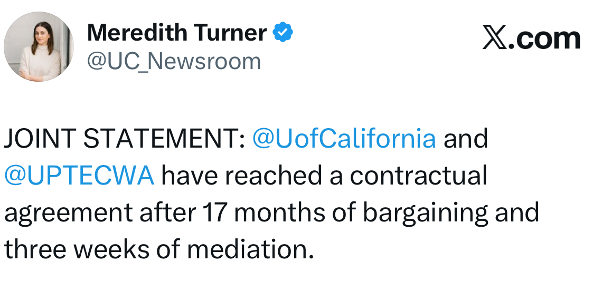This screenshot has height=281, width=593.
Task: Click the word "agreement" in the post
Action: click(68, 212)
